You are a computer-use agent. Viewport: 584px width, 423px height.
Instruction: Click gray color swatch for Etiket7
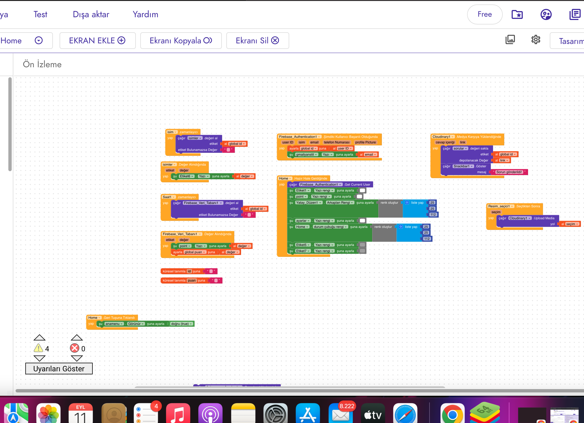coord(362,251)
